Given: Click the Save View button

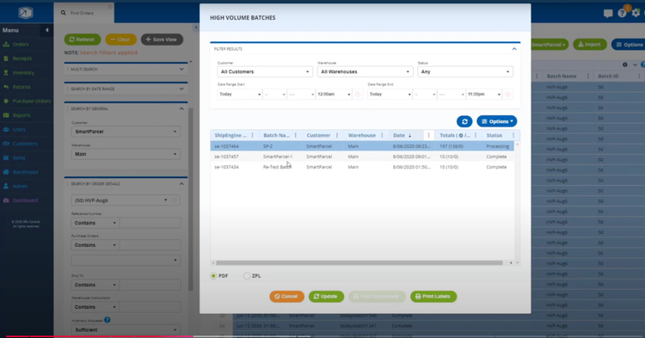Looking at the screenshot, I should [162, 40].
